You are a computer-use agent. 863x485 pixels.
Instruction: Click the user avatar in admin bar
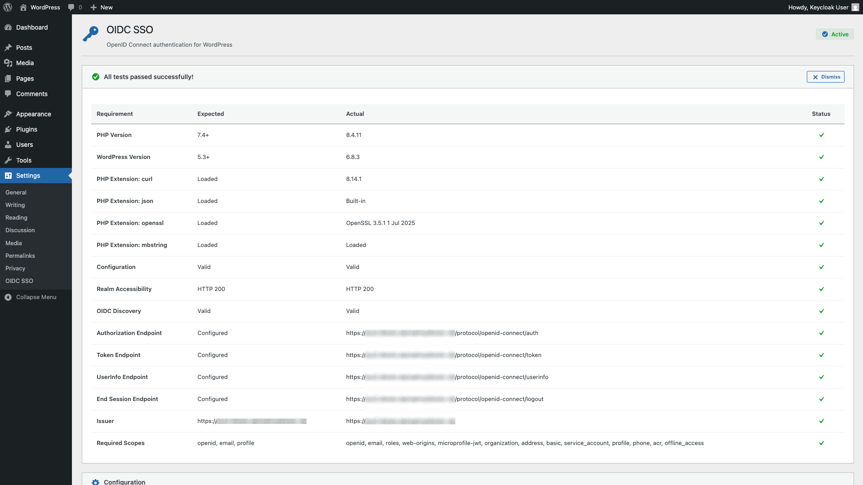855,7
